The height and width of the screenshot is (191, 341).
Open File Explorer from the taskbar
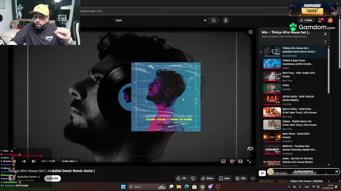pyautogui.click(x=179, y=187)
